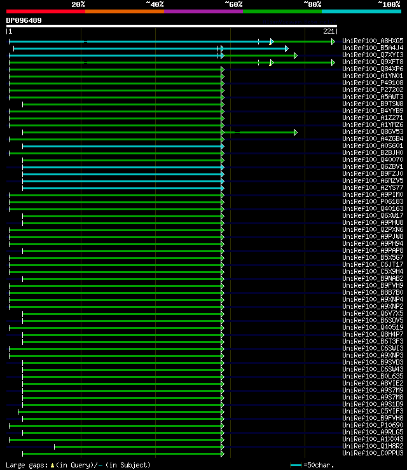The width and height of the screenshot is (407, 470).
Task: Click cyan alignment bar for UniRef100_A0S601
Action: click(x=123, y=146)
